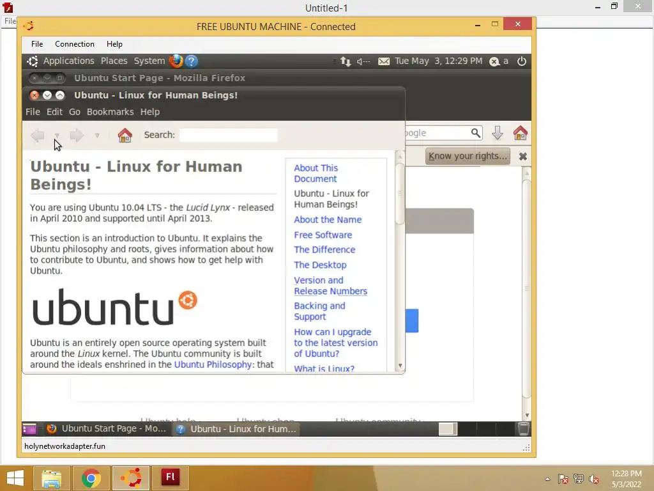Image resolution: width=654 pixels, height=491 pixels.
Task: Click the Ubuntu remote app taskbar icon
Action: coord(131,478)
